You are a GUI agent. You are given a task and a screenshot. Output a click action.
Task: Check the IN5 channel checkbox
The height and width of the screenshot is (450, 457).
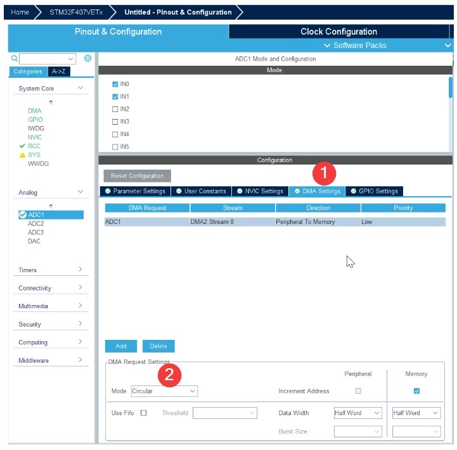(115, 147)
